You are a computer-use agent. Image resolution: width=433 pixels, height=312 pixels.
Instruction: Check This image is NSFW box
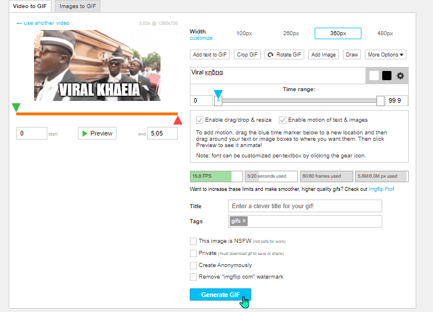(193, 241)
